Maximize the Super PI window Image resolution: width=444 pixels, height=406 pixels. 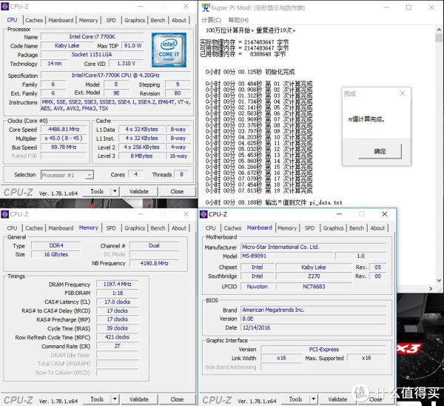(408, 7)
